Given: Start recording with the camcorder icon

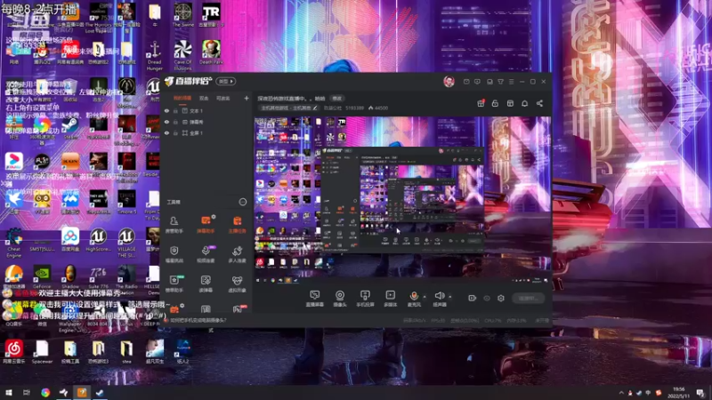Looking at the screenshot, I should [x=473, y=298].
